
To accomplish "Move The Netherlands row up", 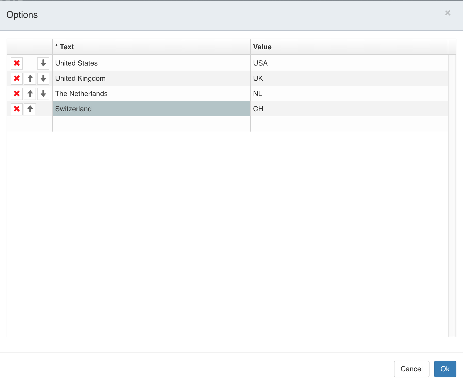I will point(30,94).
